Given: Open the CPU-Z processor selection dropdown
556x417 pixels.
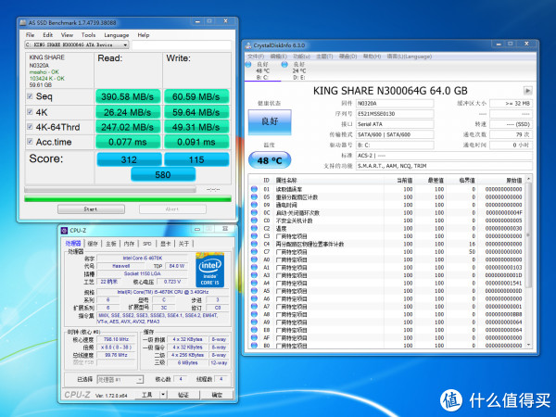Looking at the screenshot, I should 120,379.
